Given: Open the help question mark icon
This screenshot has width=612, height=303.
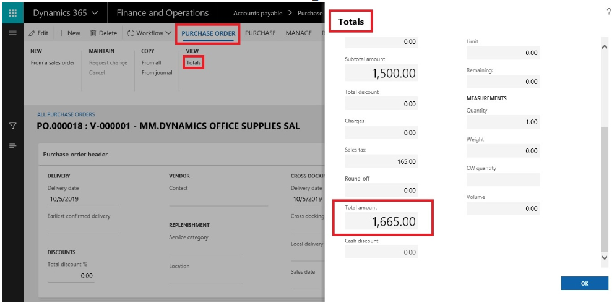Looking at the screenshot, I should tap(609, 13).
